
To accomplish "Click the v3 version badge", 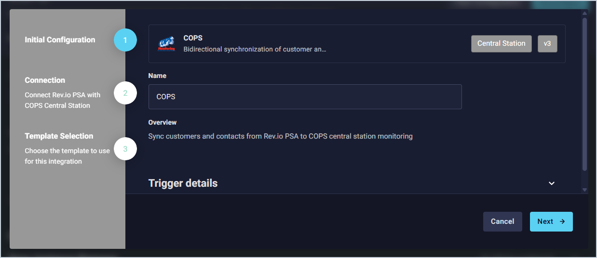I will coord(547,43).
